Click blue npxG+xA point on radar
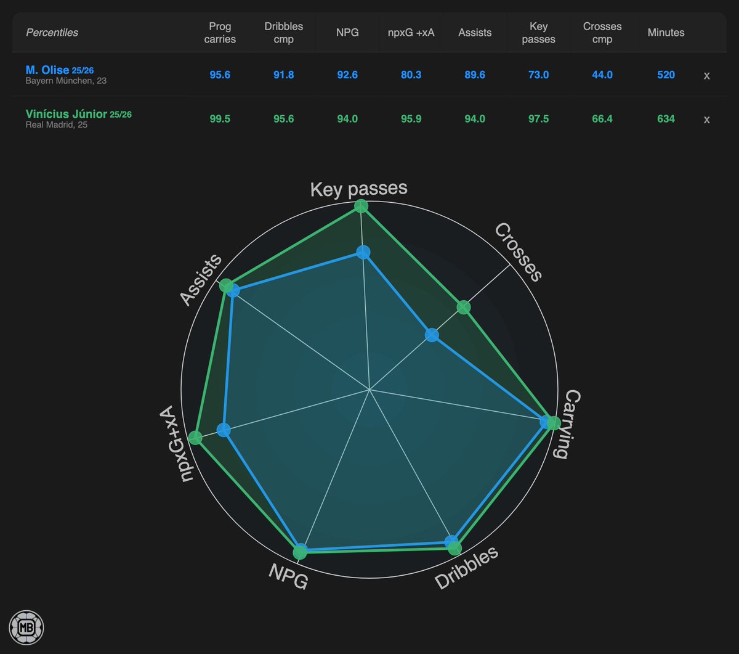The height and width of the screenshot is (654, 739). pyautogui.click(x=223, y=430)
